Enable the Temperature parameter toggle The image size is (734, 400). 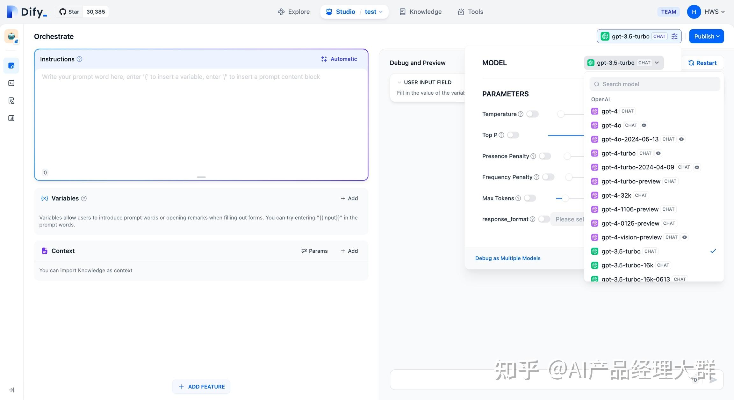(x=532, y=114)
